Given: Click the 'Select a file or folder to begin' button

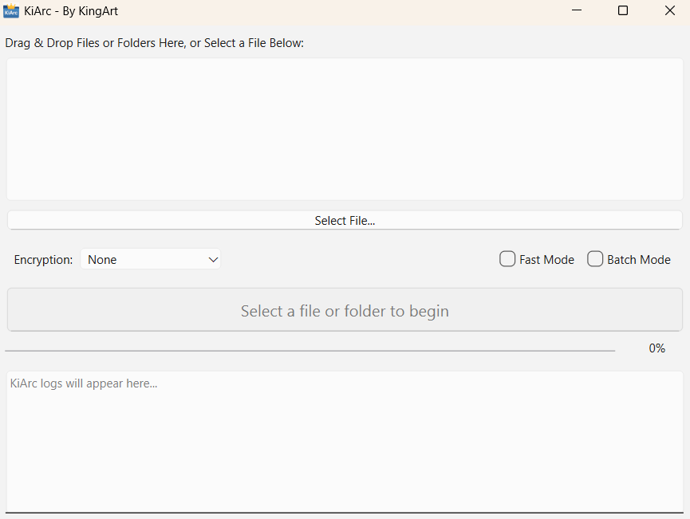Looking at the screenshot, I should 345,310.
